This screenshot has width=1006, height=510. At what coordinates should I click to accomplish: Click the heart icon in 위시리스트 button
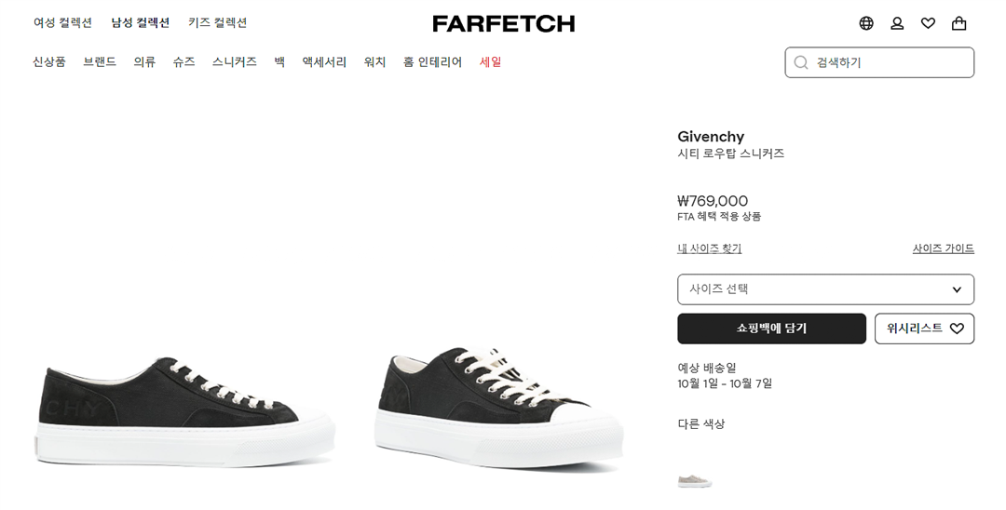pos(957,329)
